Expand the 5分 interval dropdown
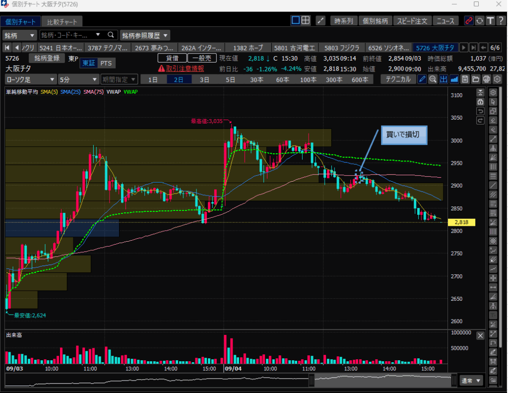508x393 pixels. coord(78,79)
